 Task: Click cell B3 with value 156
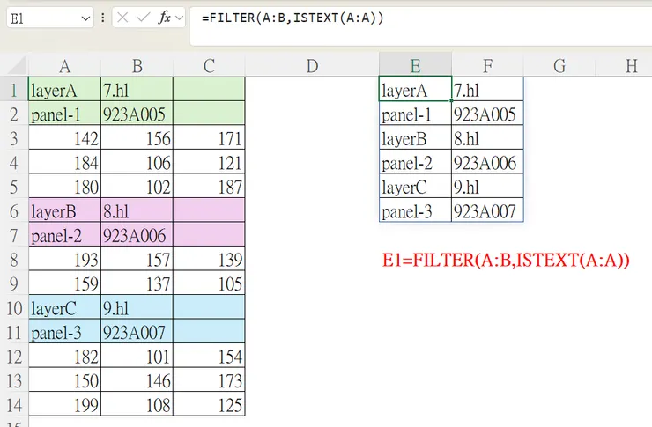click(137, 138)
